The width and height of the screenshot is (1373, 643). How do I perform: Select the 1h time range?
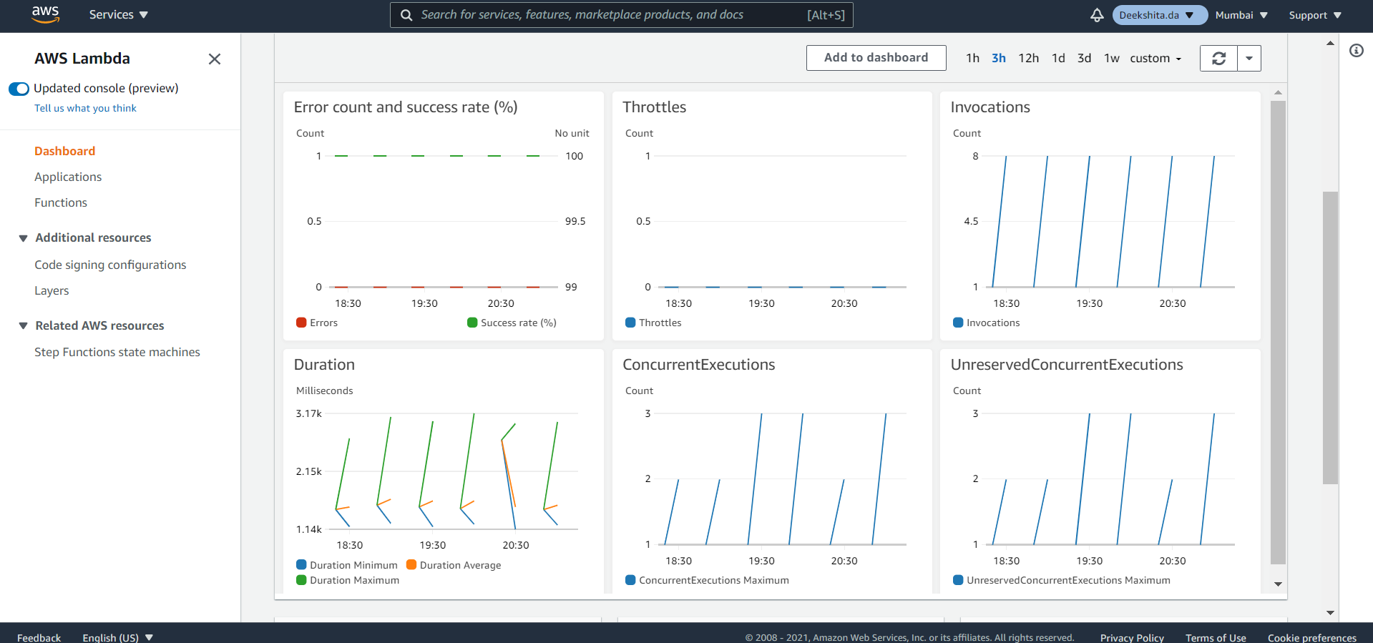coord(972,59)
